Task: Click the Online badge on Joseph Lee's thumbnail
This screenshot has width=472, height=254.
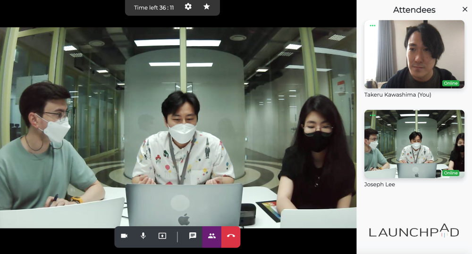Action: [x=451, y=173]
